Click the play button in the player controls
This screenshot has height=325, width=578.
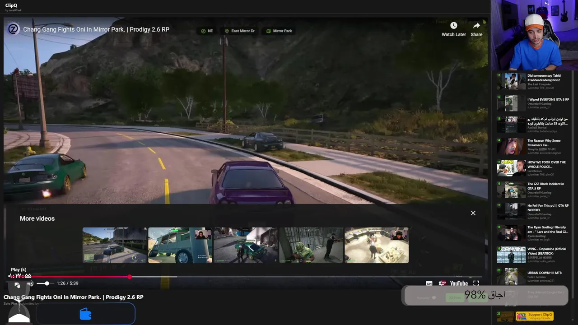17,284
